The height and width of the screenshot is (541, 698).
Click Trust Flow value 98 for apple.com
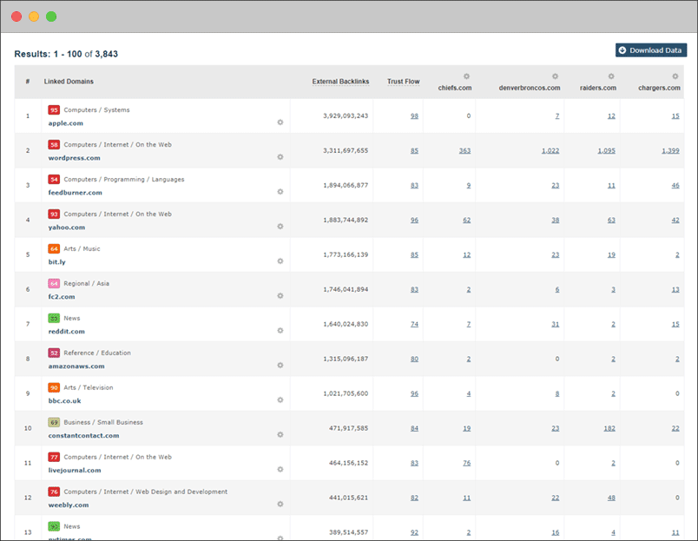414,116
